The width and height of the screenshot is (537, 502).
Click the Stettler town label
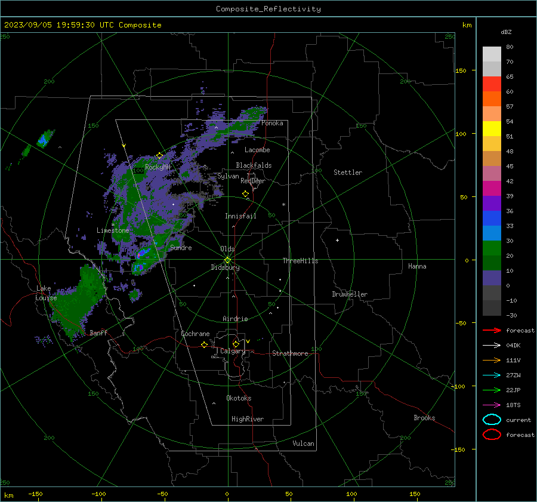click(x=348, y=173)
